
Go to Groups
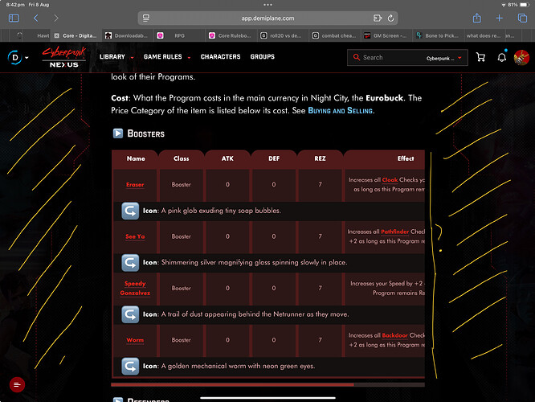pos(263,57)
